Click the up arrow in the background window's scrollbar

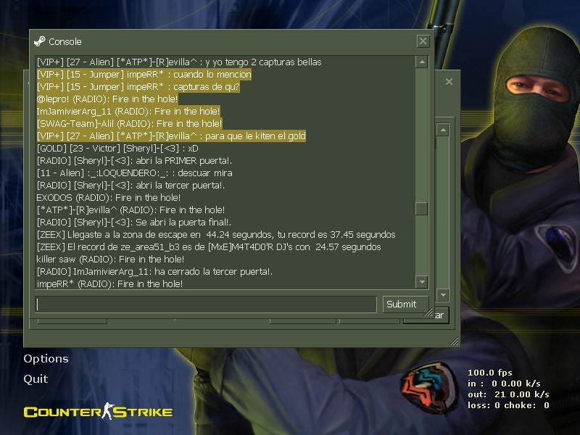pyautogui.click(x=443, y=130)
